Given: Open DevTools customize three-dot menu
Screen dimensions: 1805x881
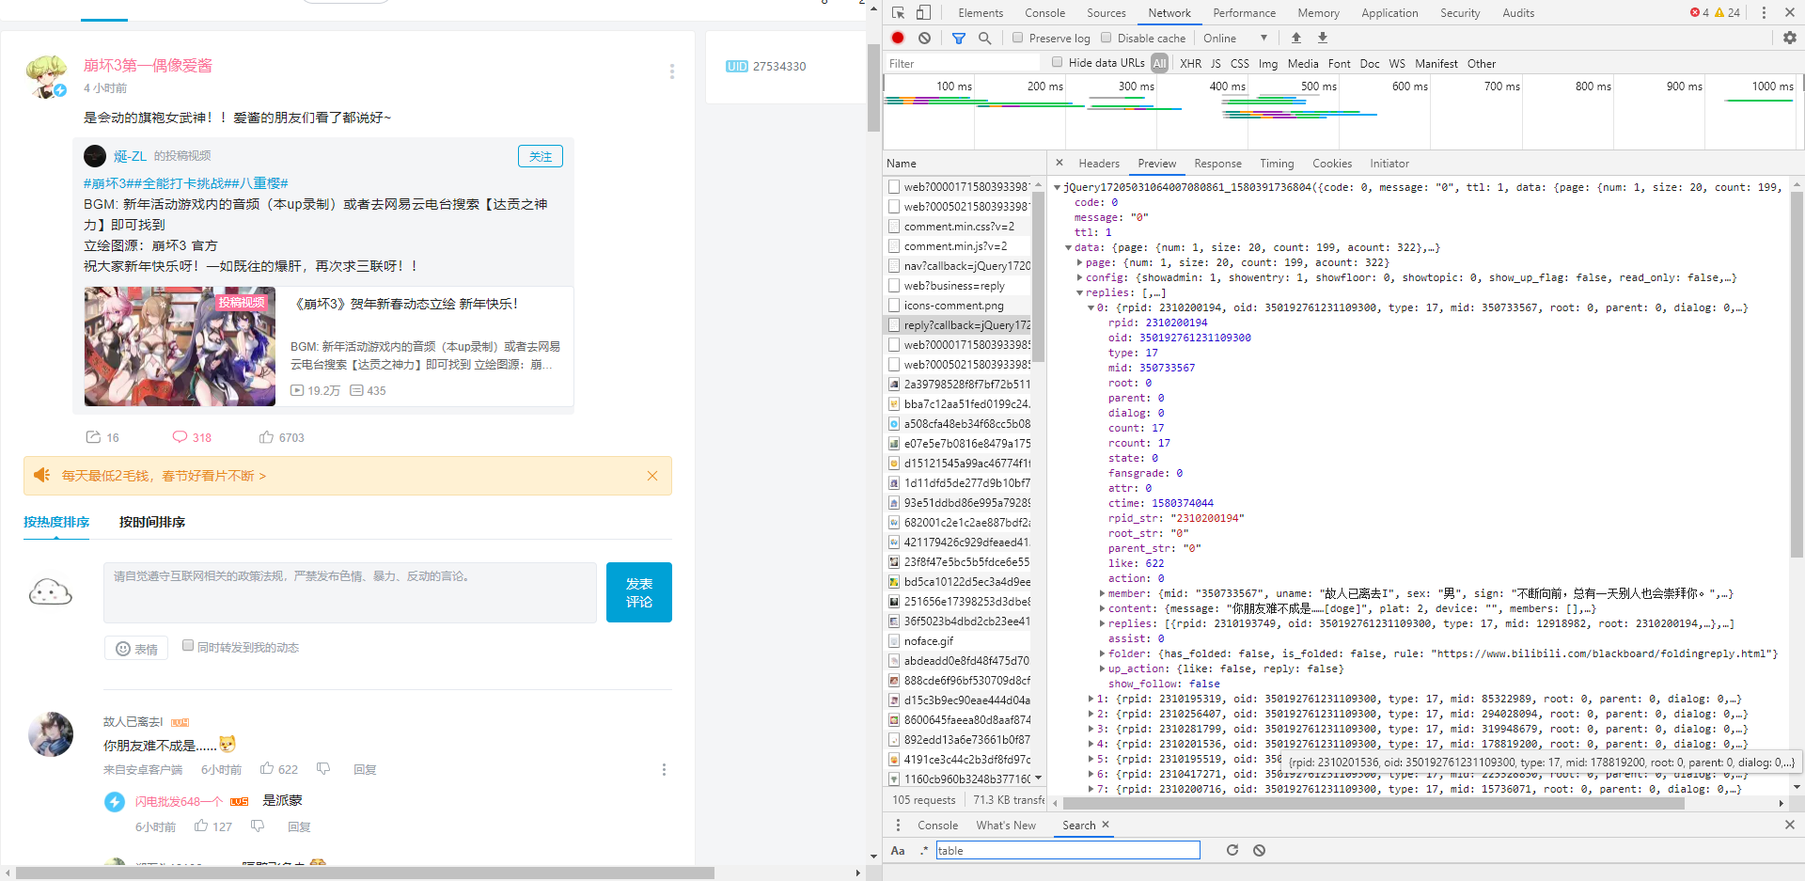Looking at the screenshot, I should point(1764,13).
